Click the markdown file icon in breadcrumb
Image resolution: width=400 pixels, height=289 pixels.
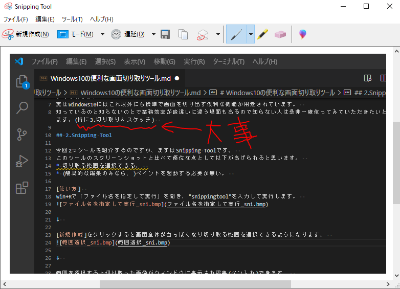pyautogui.click(x=74, y=93)
